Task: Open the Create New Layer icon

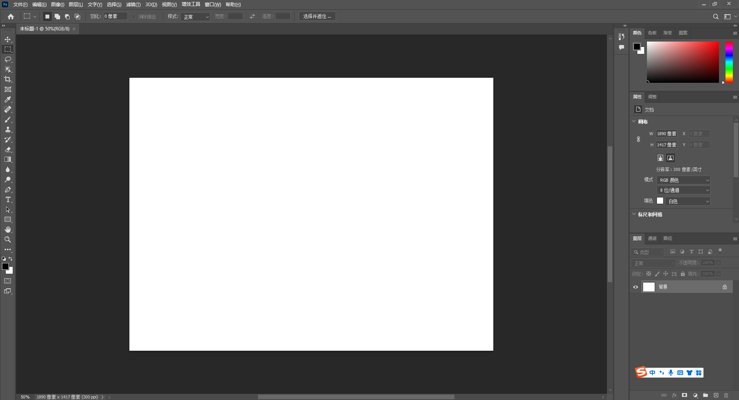Action: pyautogui.click(x=716, y=395)
